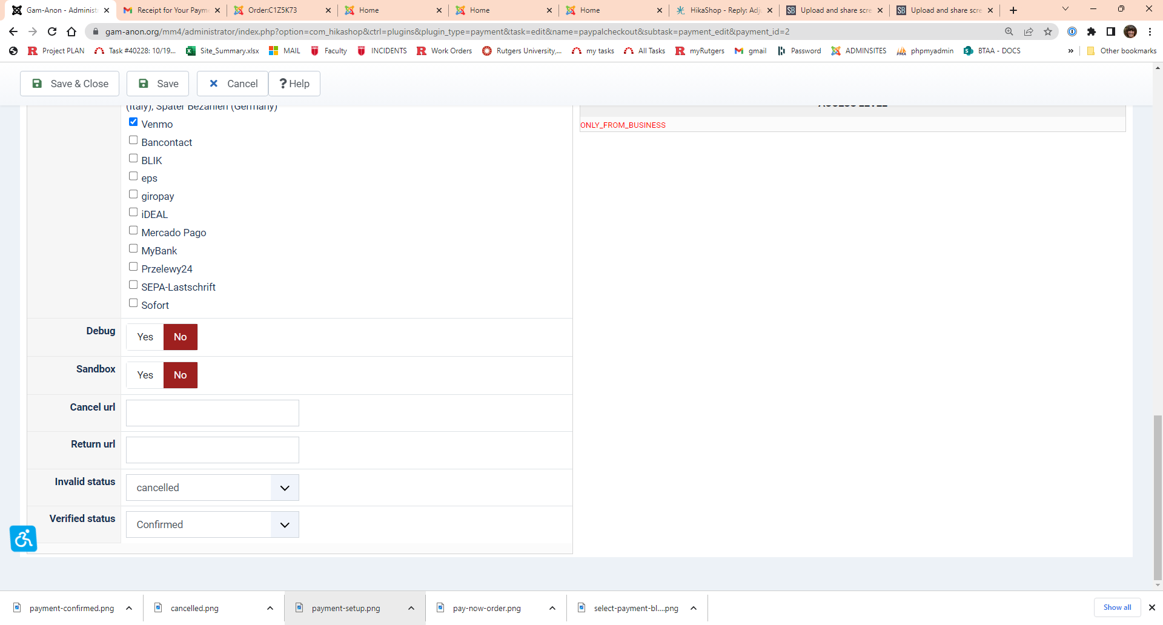1163x625 pixels.
Task: Expand options for pay-now-order.png download
Action: [x=552, y=608]
